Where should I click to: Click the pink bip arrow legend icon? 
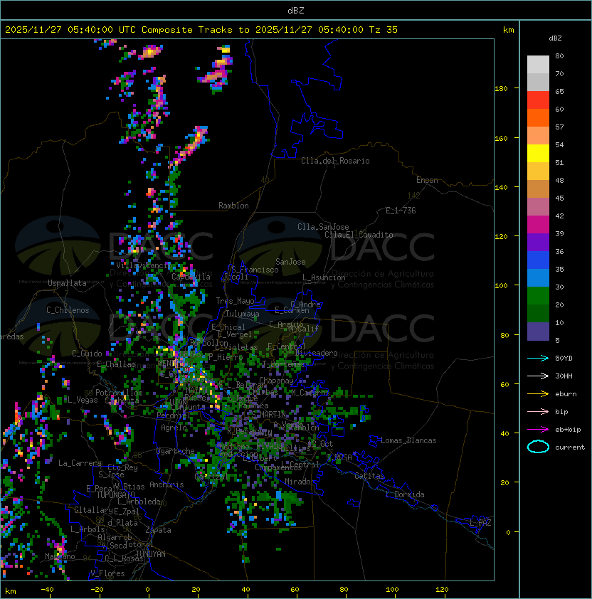[538, 411]
